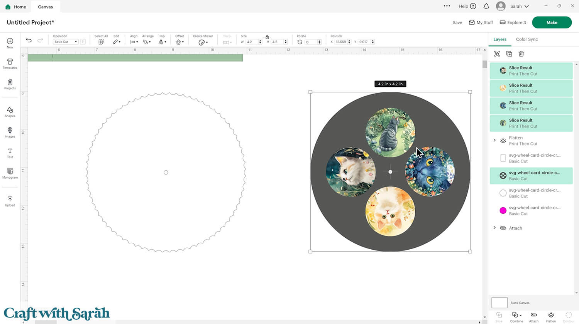Select the Text tool

(10, 153)
